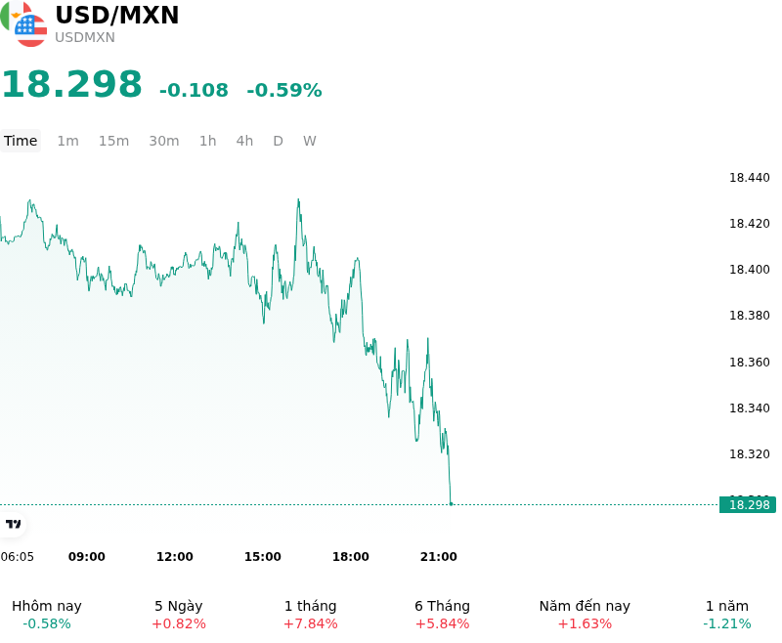This screenshot has width=782, height=643.
Task: Select the Hôm nay range
Action: 47,614
